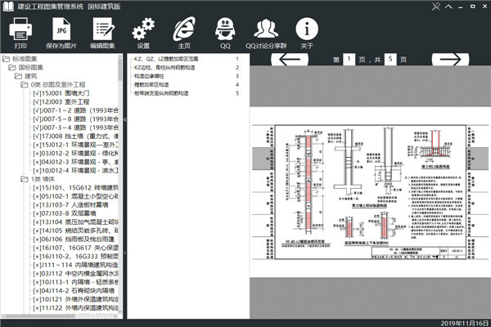Collapse the 国标图集 folder
This screenshot has height=327, width=491.
(12, 67)
